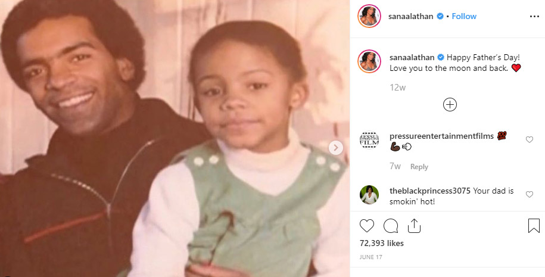The image size is (545, 277).
Task: Click the caption's sanaalathan avatar
Action: tap(369, 61)
